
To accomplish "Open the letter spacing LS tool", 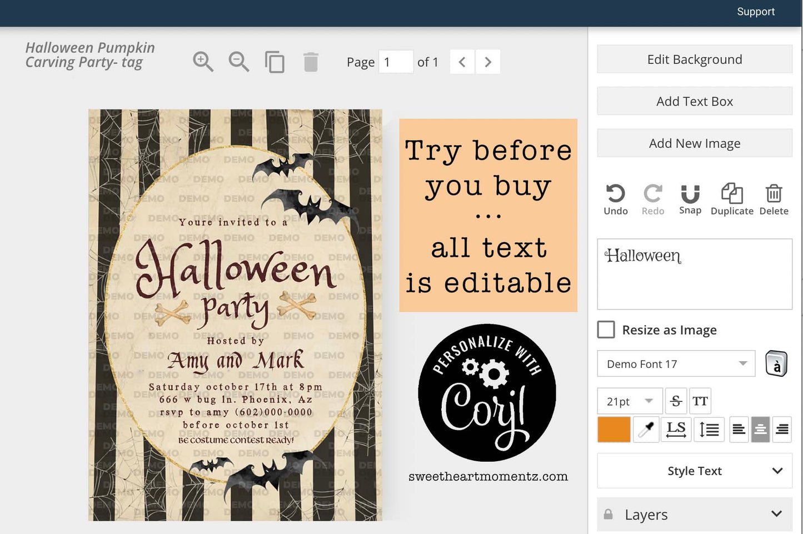I will (676, 430).
